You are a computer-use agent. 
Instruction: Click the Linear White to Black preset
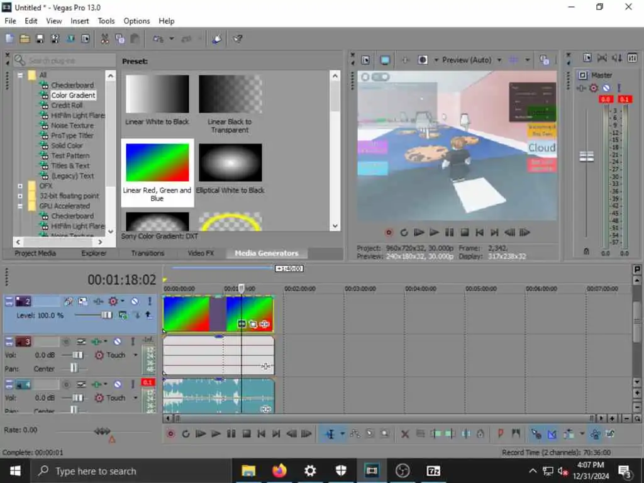pos(157,100)
